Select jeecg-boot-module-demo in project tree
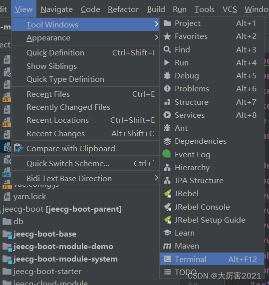This screenshot has height=285, width=269. coord(63,247)
